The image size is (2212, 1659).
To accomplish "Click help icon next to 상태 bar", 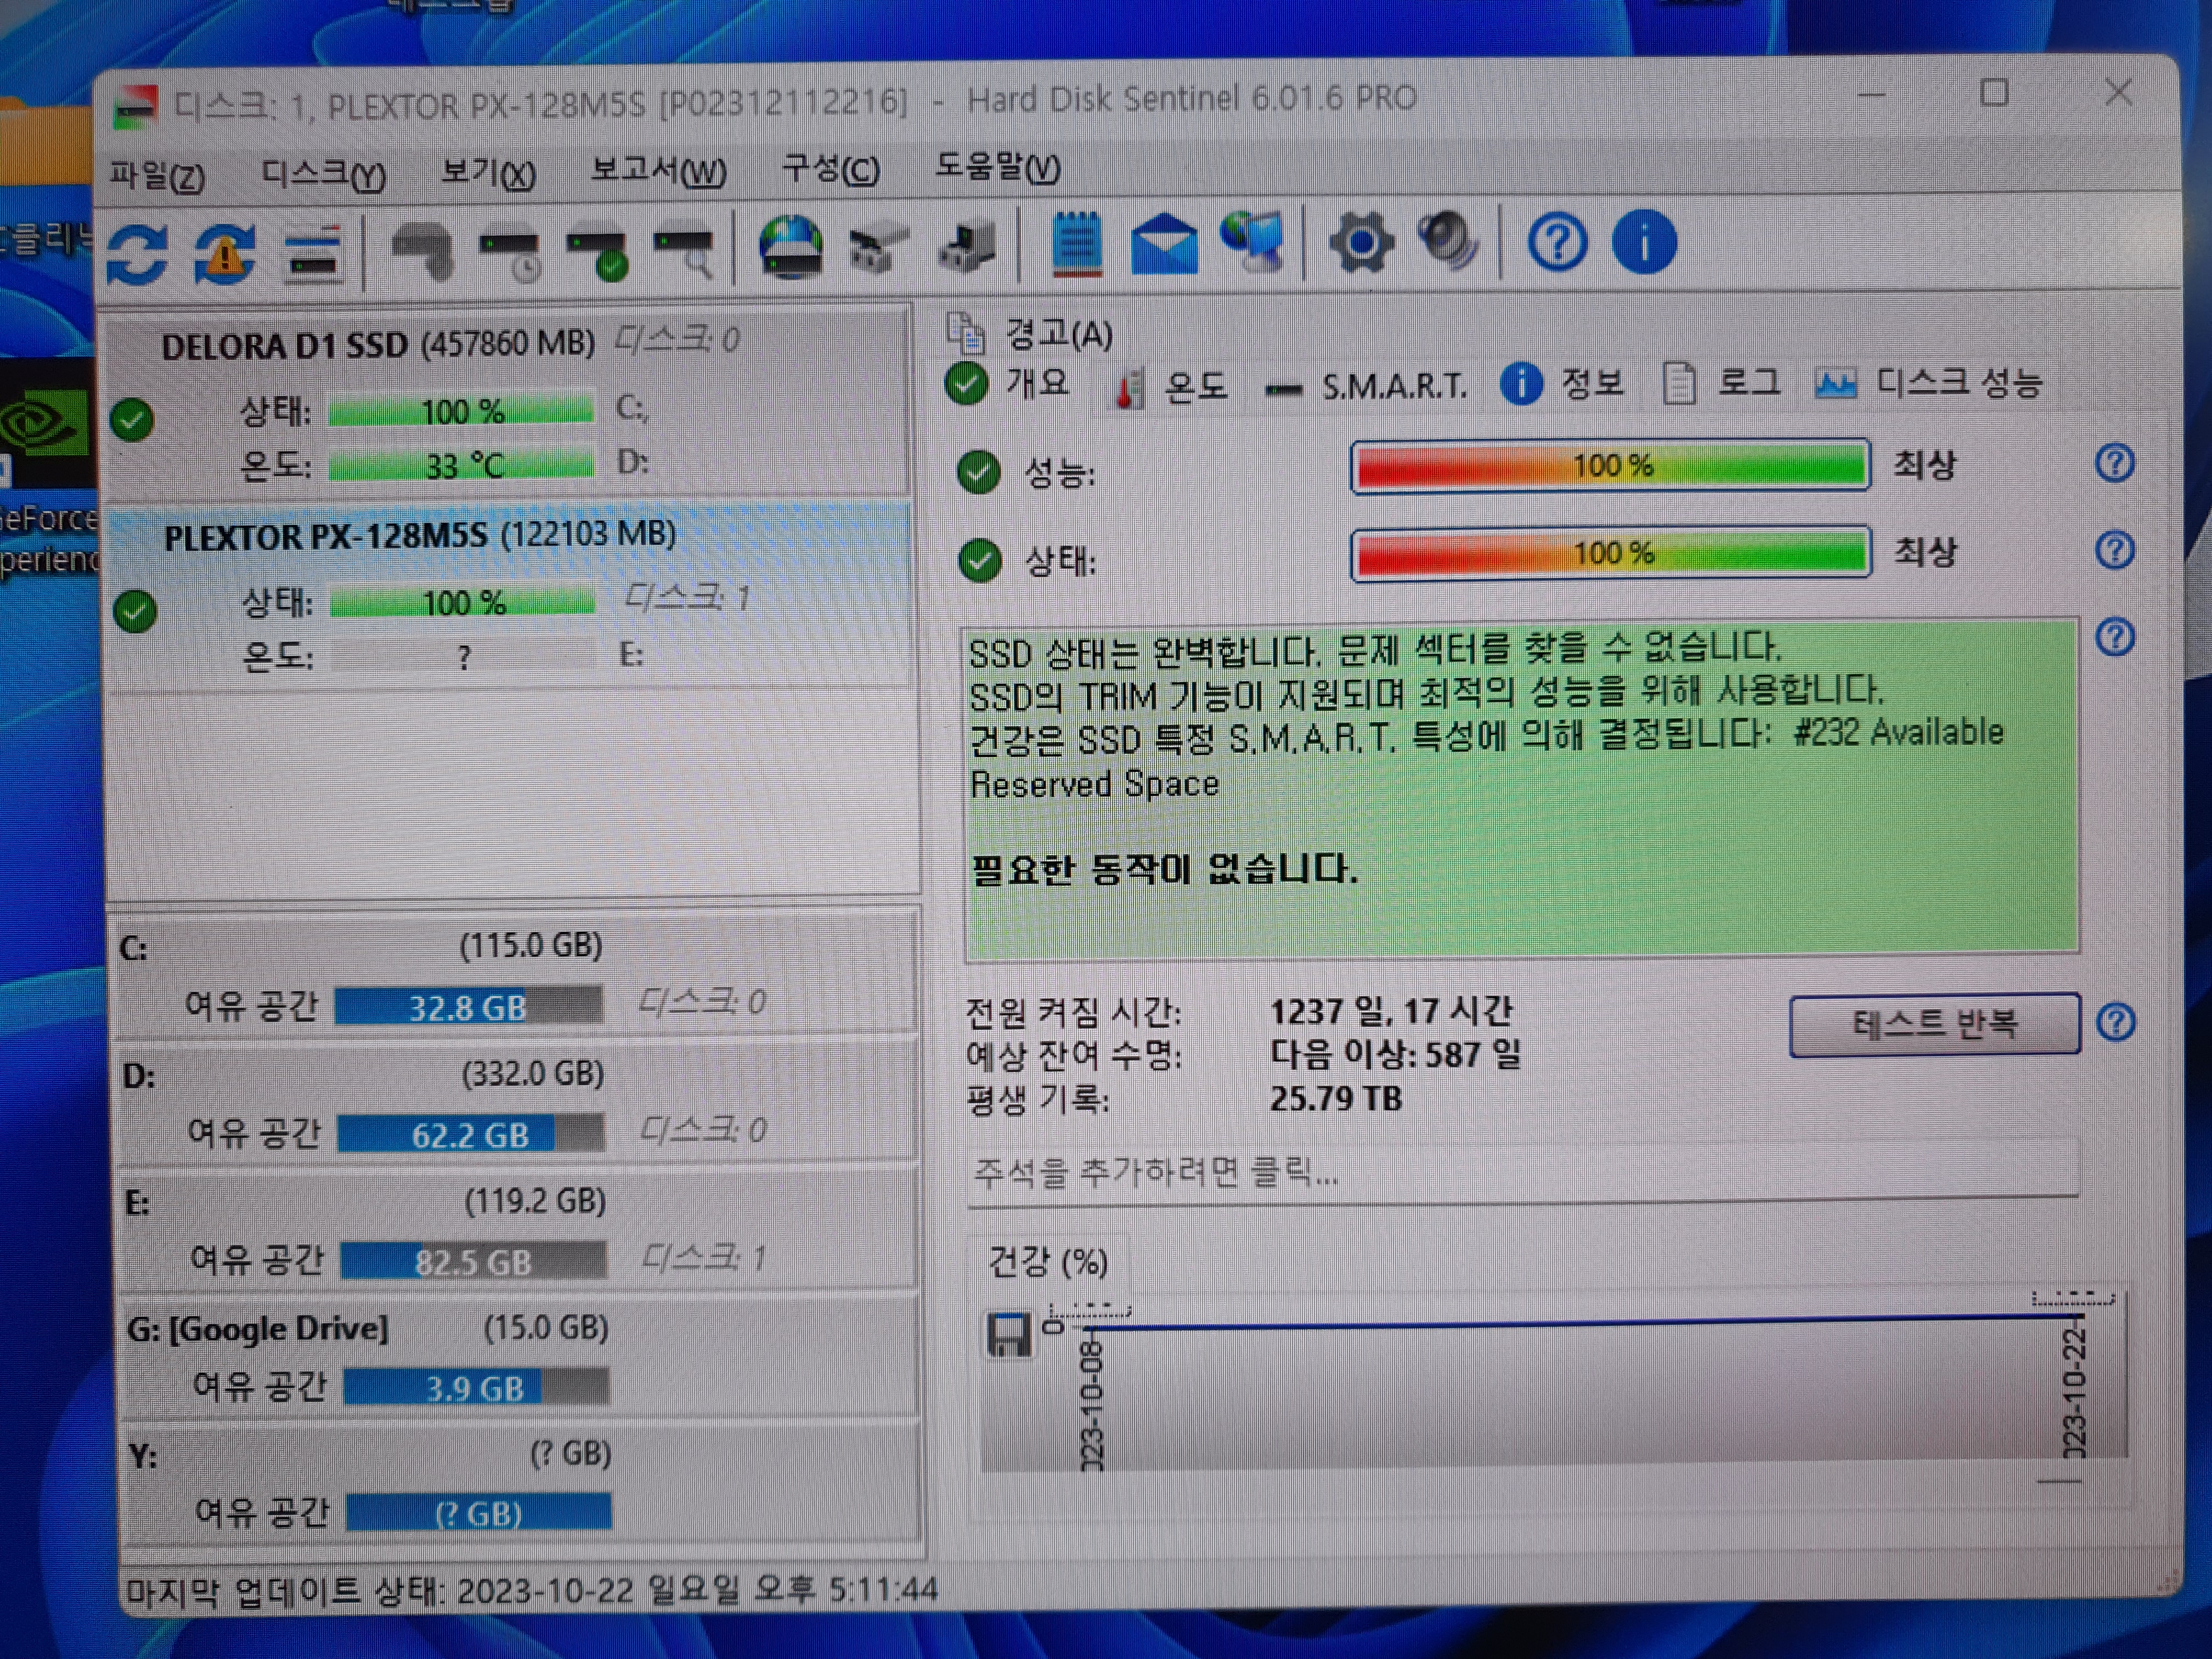I will point(2114,549).
